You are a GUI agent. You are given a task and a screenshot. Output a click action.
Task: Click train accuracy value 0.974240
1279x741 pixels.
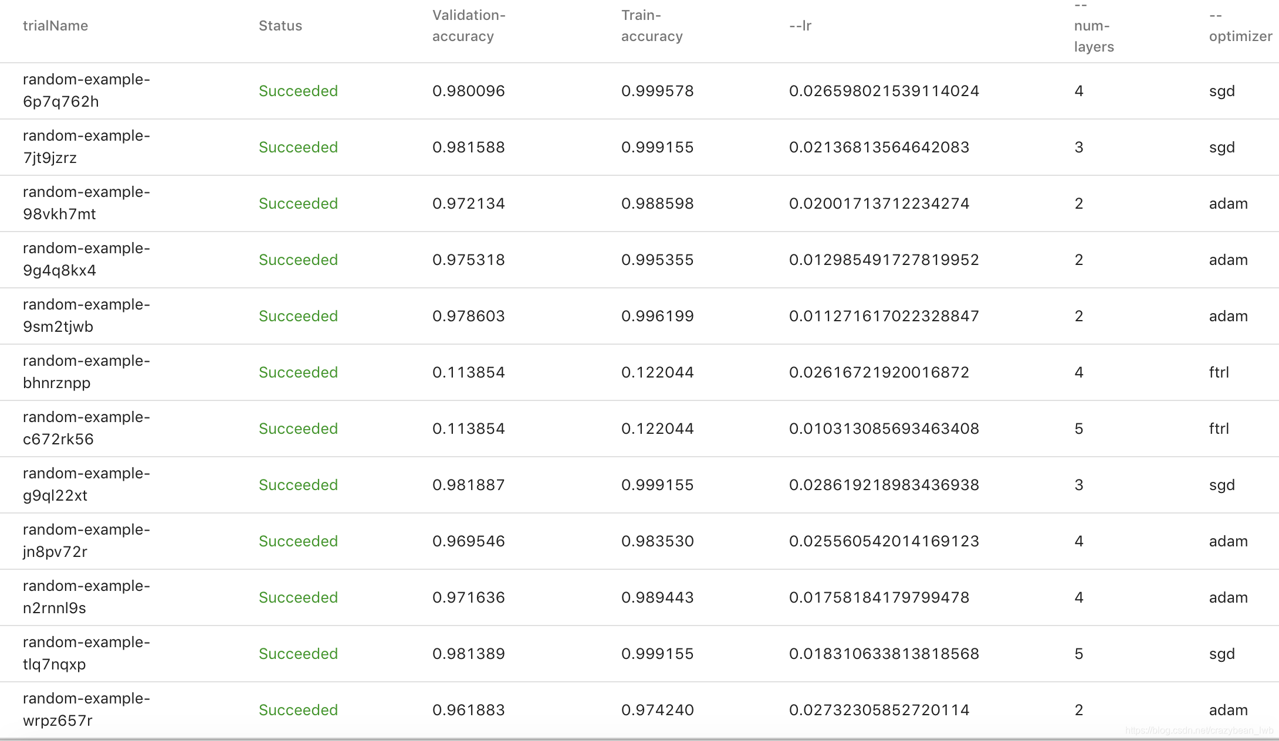[658, 710]
